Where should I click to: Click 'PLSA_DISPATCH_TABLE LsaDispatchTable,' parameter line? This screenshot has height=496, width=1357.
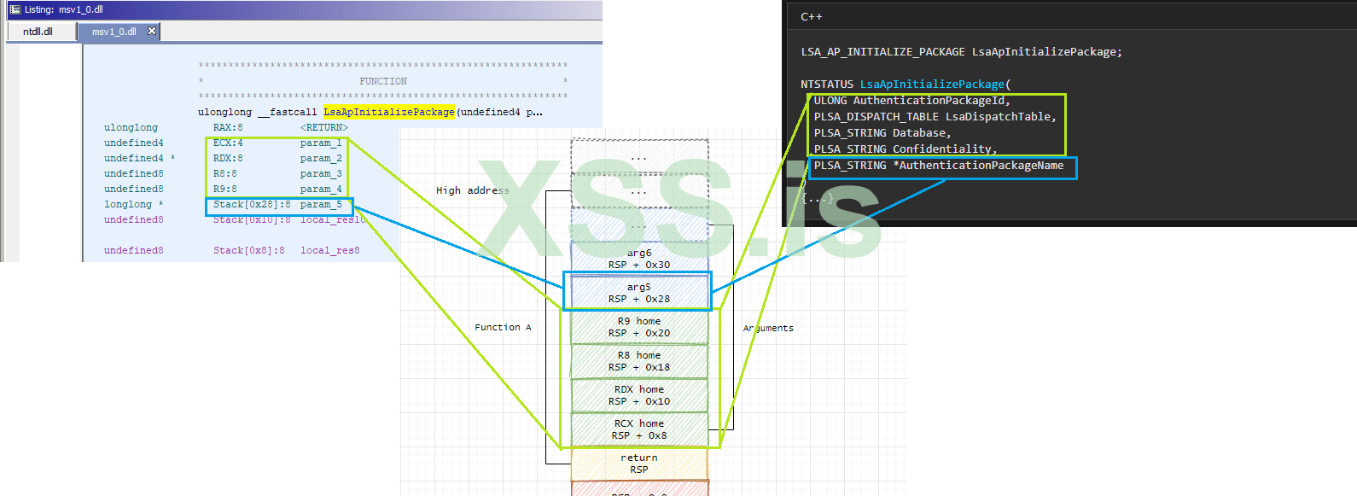[935, 116]
